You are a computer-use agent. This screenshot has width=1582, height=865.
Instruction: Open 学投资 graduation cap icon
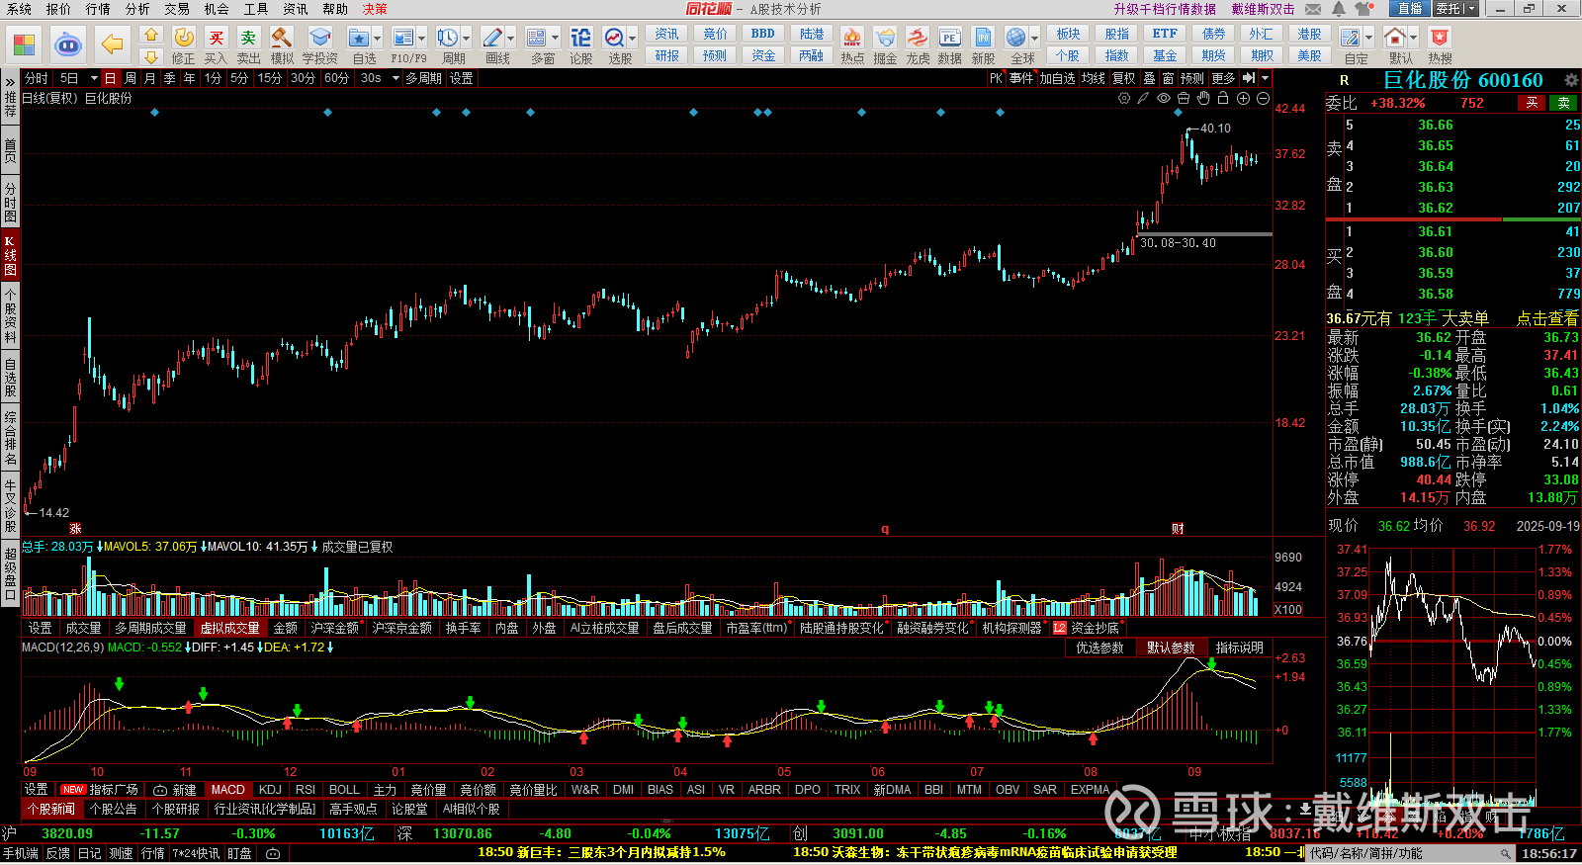click(319, 45)
